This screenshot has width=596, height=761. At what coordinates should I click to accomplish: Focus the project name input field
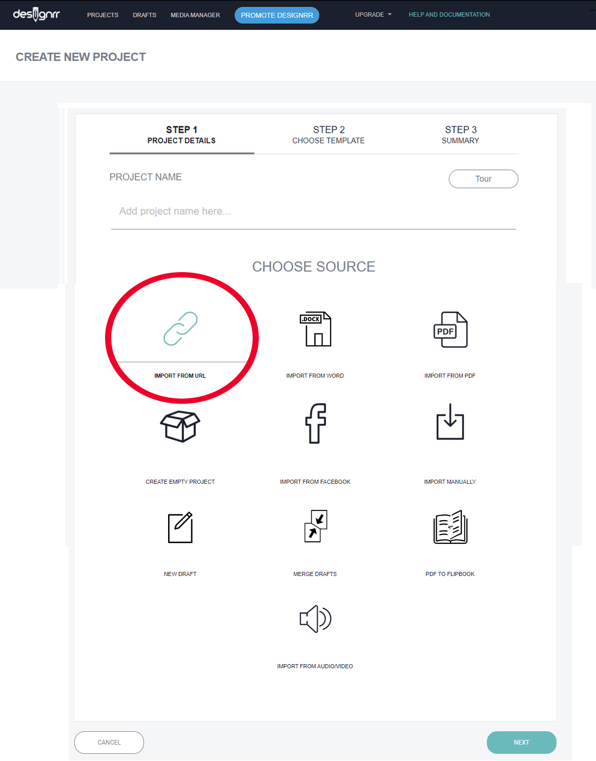tap(313, 212)
